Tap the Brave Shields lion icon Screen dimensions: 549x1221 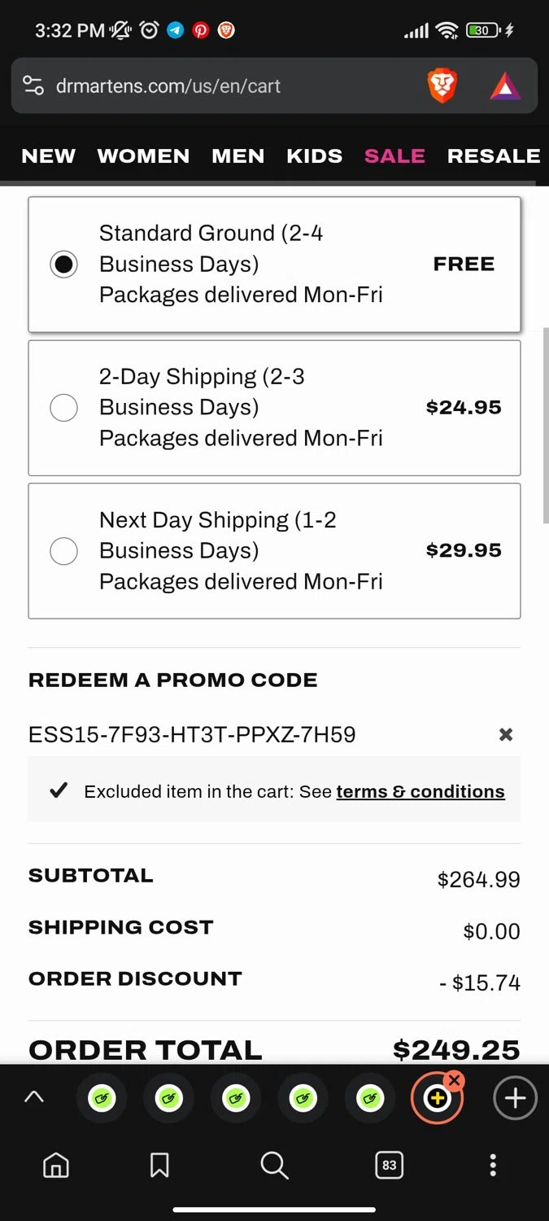pos(442,85)
